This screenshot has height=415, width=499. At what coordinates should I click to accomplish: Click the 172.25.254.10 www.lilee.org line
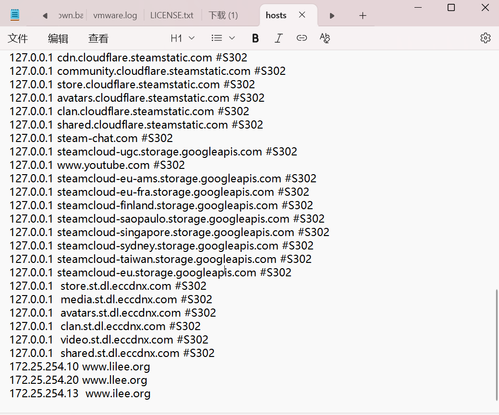(80, 367)
